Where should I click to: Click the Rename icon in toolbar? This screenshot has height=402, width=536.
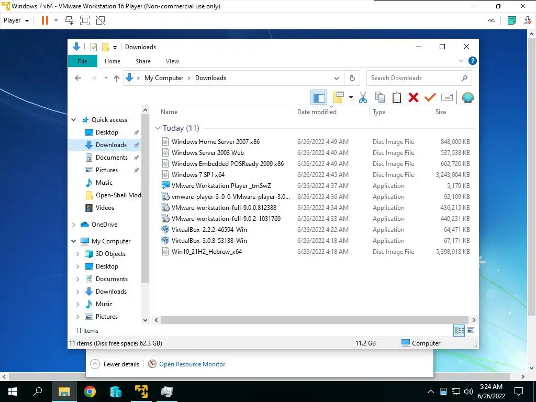click(x=447, y=98)
